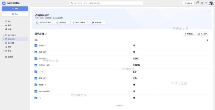
Task: Click the 导入 import button in sidebar
Action: click(x=15, y=14)
